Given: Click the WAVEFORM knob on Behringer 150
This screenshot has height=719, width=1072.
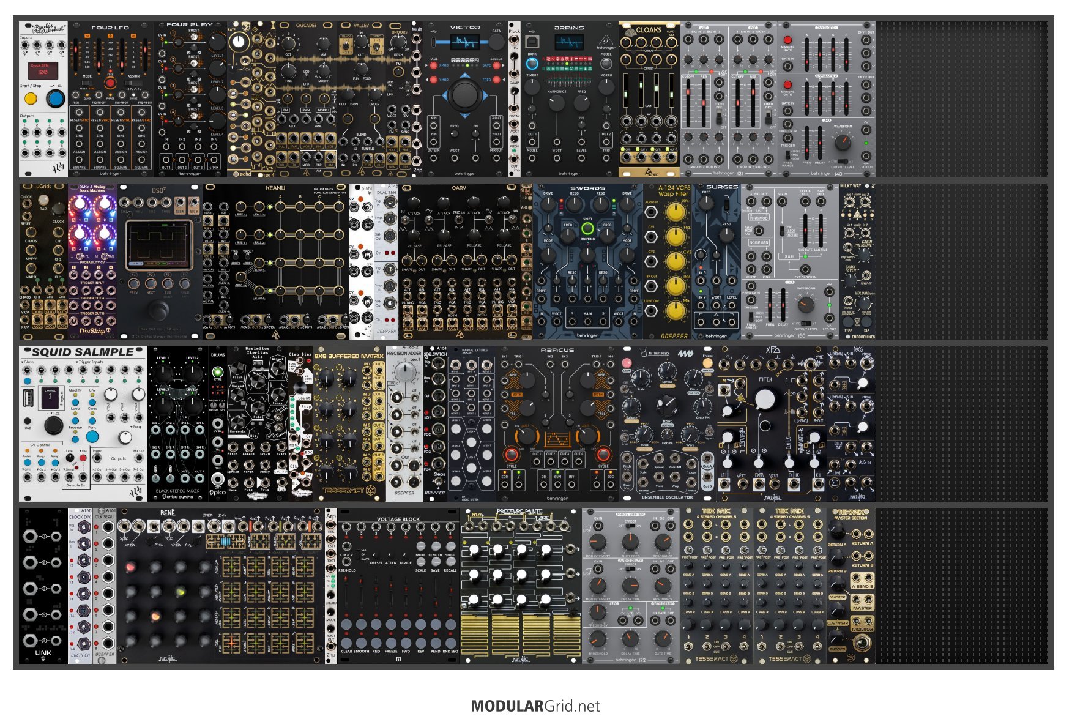Looking at the screenshot, I should pyautogui.click(x=806, y=305).
